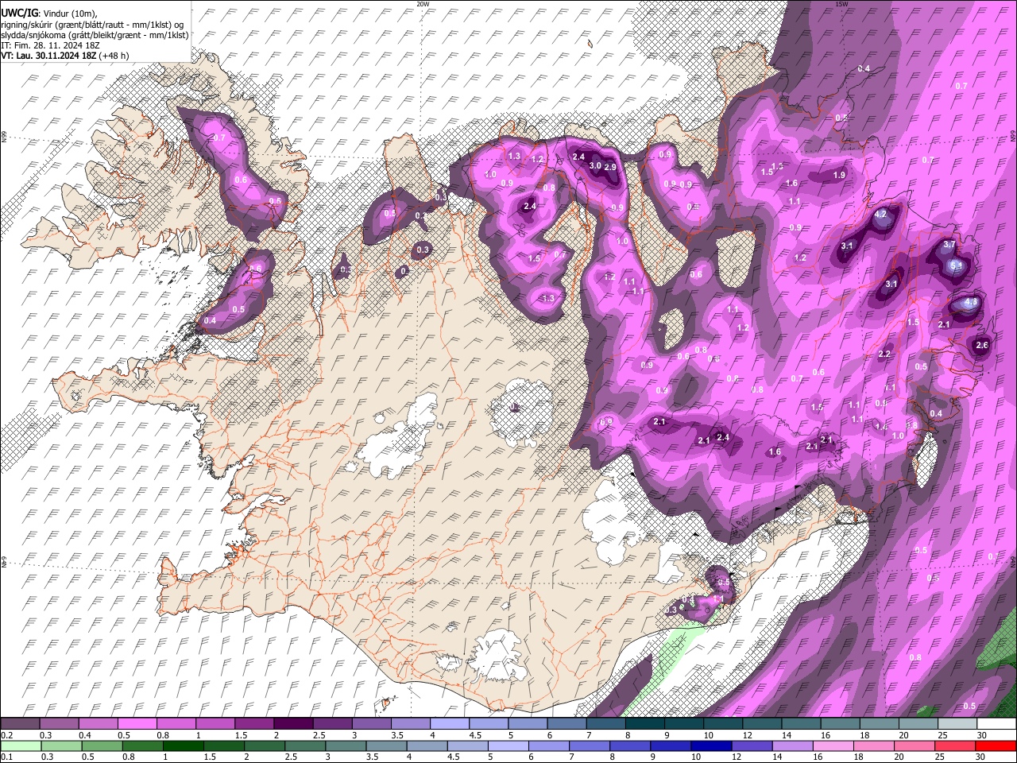This screenshot has height=763, width=1017.
Task: Click the pale lavender swatch at 4 in the upper legend row
Action: [x=449, y=724]
